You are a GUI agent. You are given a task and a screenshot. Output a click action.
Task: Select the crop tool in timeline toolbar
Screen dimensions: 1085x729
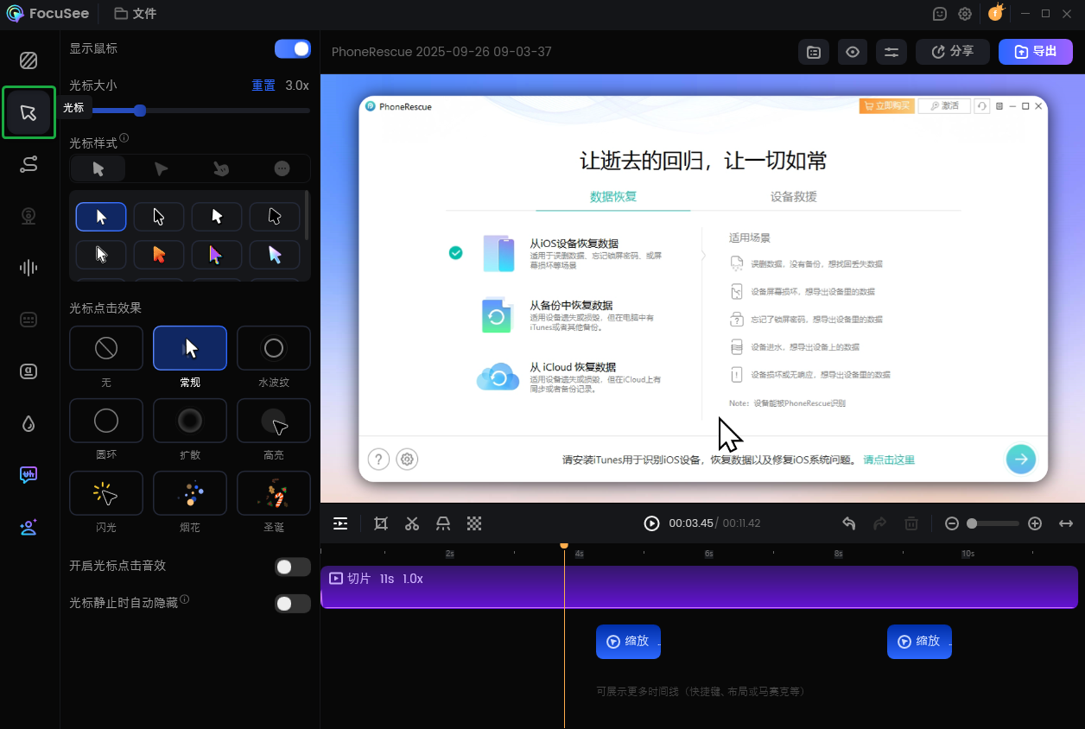381,523
